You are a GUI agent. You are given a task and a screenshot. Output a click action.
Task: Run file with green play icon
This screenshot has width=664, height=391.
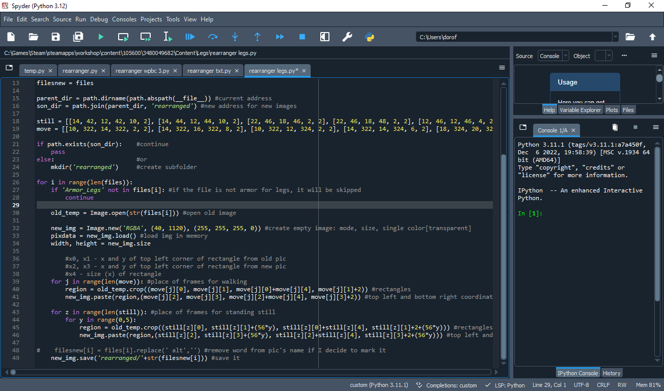[x=101, y=37]
